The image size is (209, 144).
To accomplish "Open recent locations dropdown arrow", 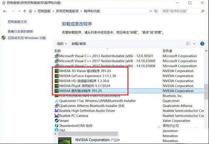I will coord(19,11).
